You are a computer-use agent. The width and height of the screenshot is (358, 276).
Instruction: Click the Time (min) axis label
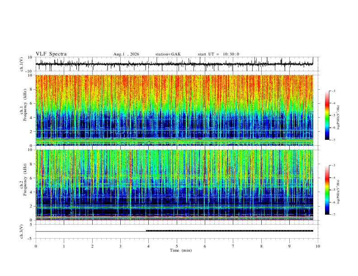coord(181,250)
